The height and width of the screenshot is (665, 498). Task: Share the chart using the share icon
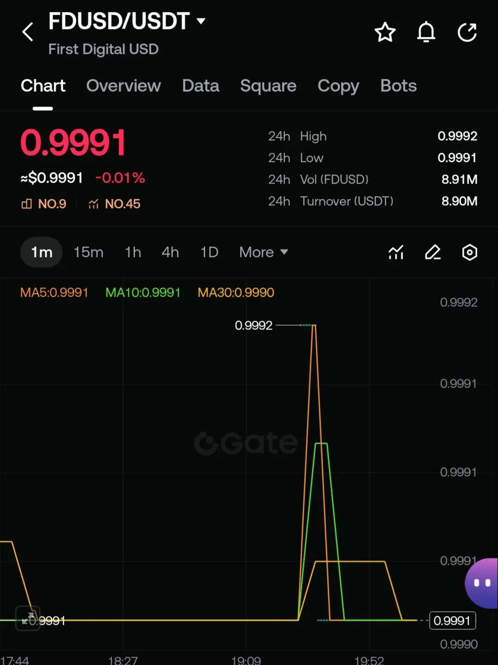coord(467,32)
